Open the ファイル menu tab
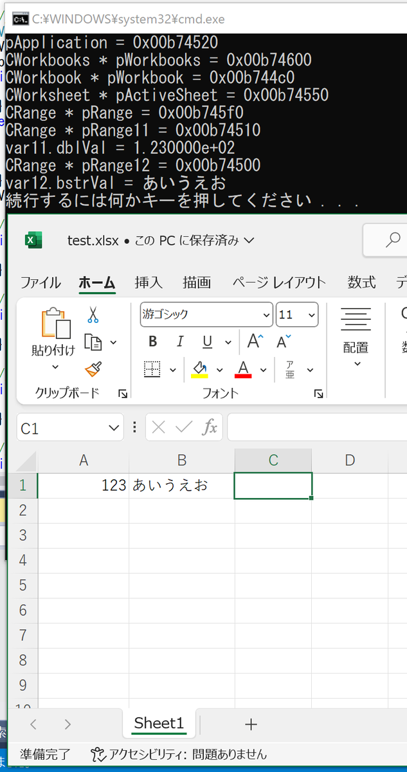 pos(41,282)
